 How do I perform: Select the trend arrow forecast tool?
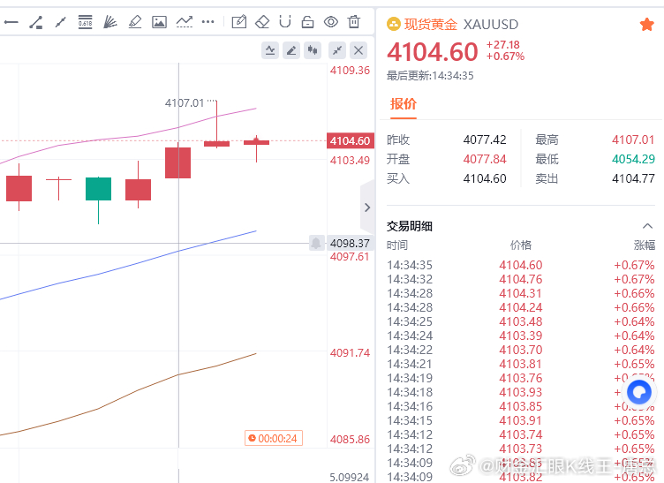pos(185,22)
